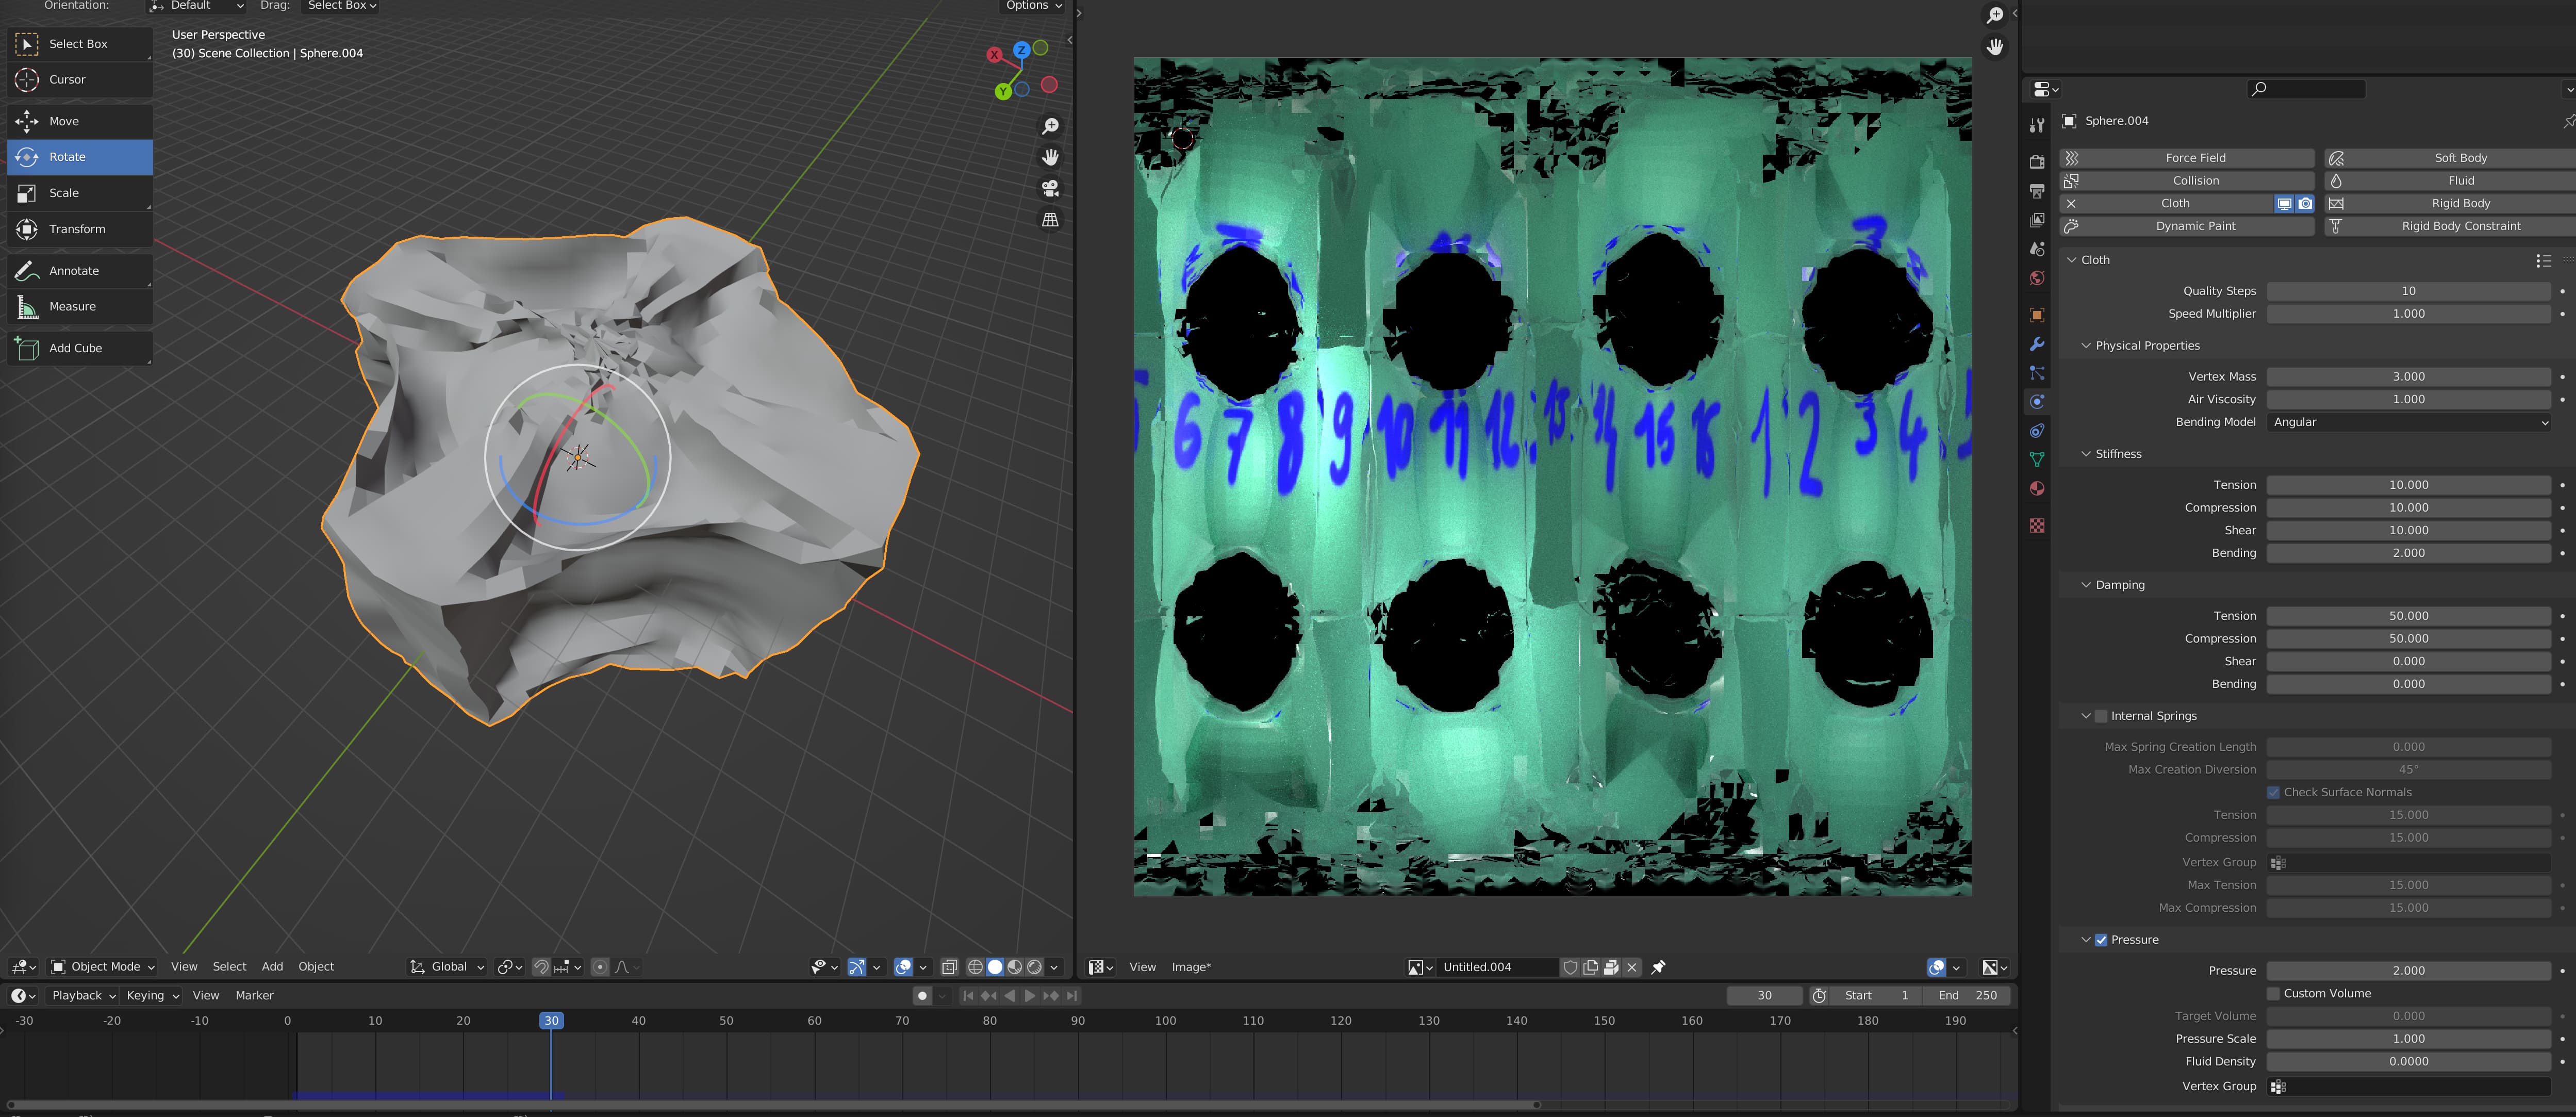Screen dimensions: 2576x1117
Task: Open 3D viewport View menu
Action: click(184, 967)
